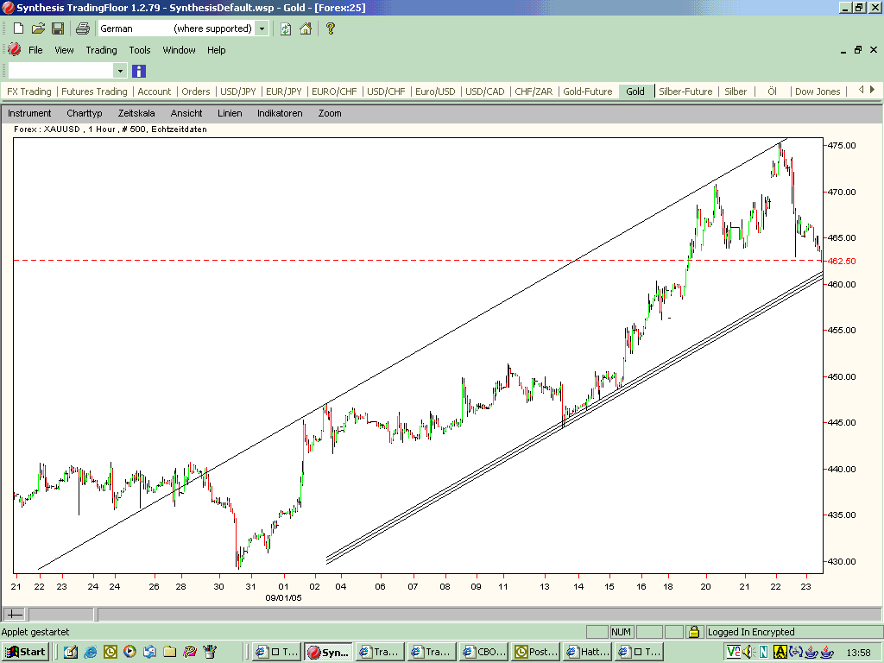Open the Indikatoren menu
The width and height of the screenshot is (884, 663).
point(279,113)
